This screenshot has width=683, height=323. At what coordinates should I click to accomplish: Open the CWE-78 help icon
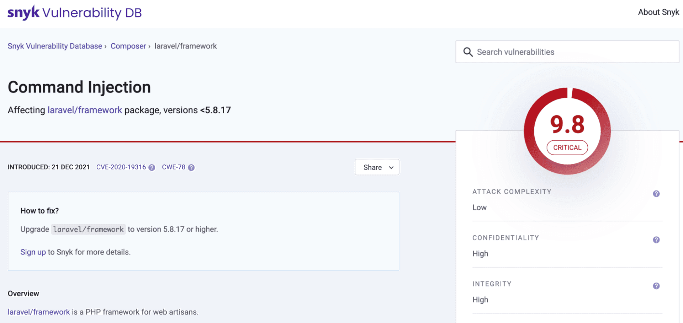(191, 168)
